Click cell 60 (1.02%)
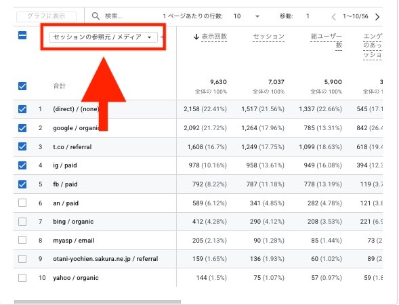The image size is (399, 305). (x=327, y=259)
